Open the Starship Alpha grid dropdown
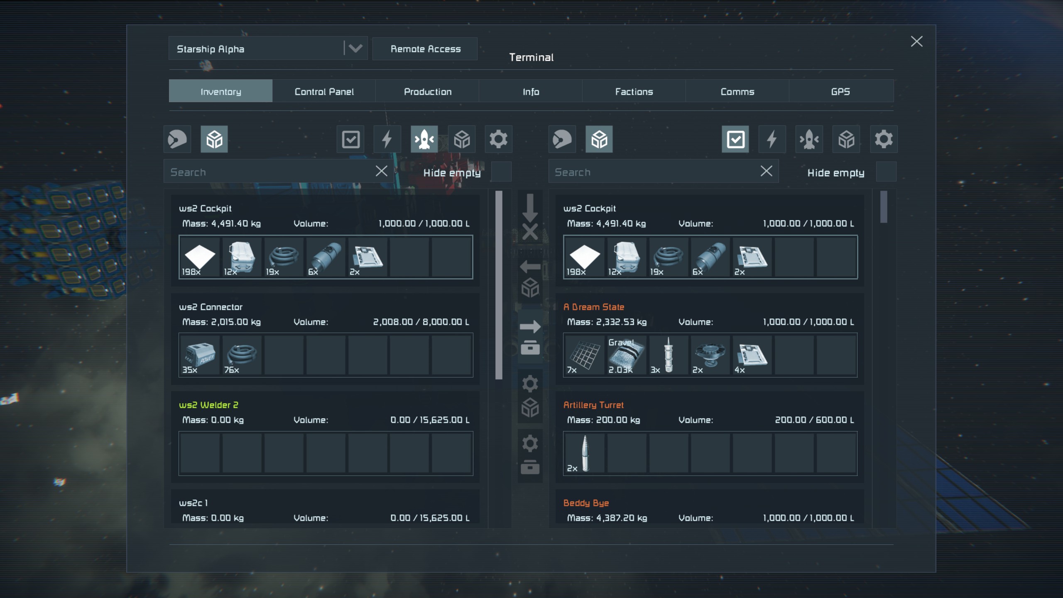 (x=355, y=49)
